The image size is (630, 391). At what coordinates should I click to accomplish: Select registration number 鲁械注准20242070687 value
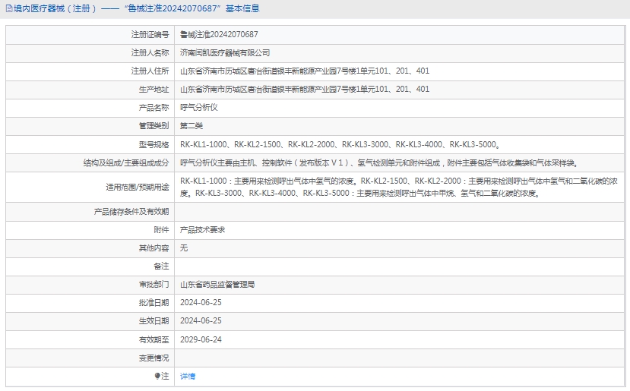click(219, 34)
